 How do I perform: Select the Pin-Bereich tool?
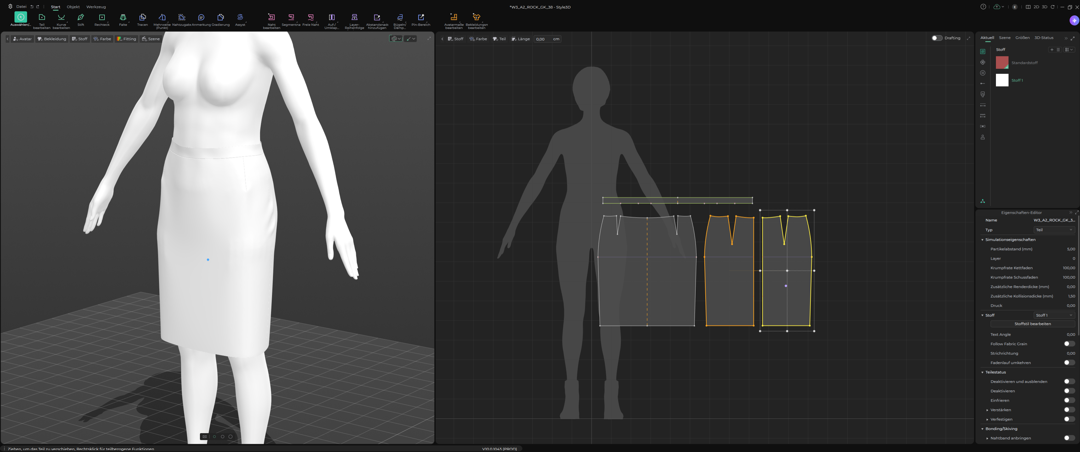tap(421, 19)
